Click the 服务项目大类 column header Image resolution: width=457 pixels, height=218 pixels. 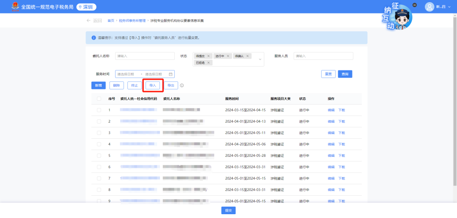(281, 99)
